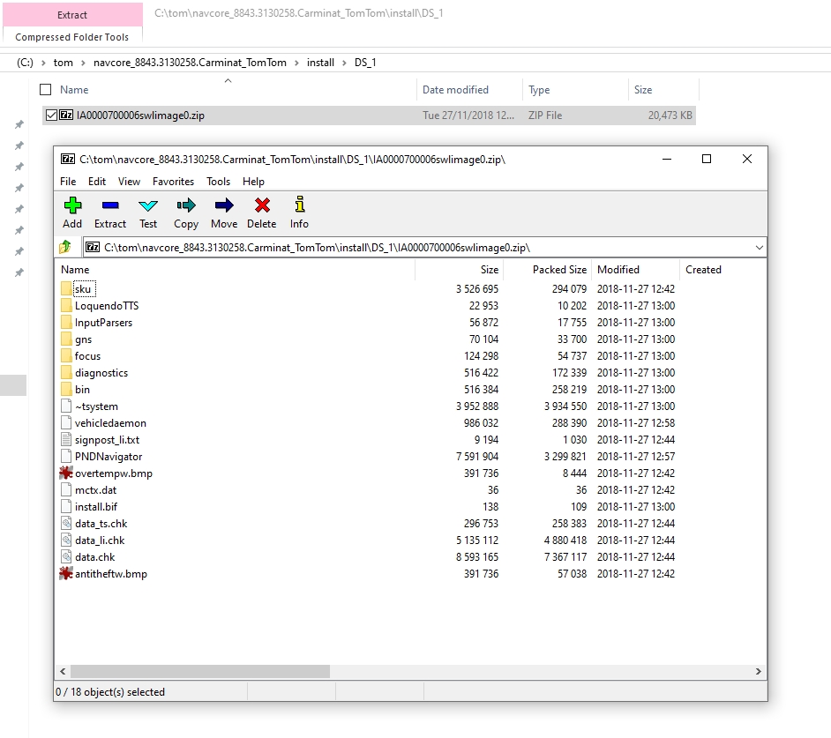This screenshot has width=831, height=738.
Task: Sort Explorer by Type column header
Action: [x=575, y=90]
